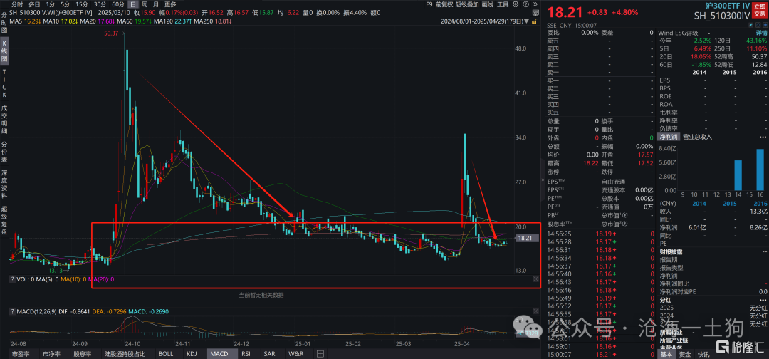The image size is (769, 359).
Task: Open the 更多 periods dropdown
Action: click(170, 4)
